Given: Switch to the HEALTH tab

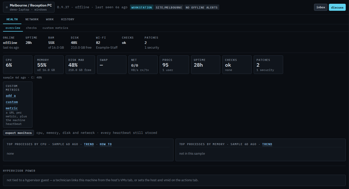Looking at the screenshot, I should point(12,19).
